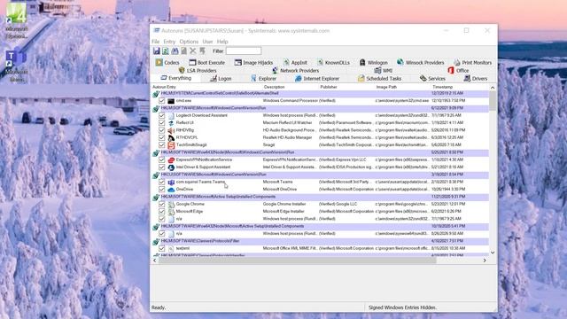Open the KnownDLLs tab
Viewport: 567px width, 319px height.
pyautogui.click(x=333, y=63)
